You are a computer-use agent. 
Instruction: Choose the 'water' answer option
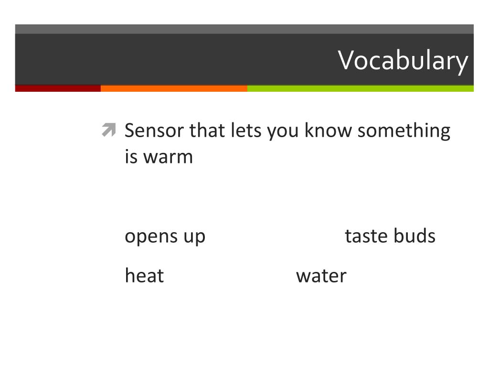tap(321, 276)
